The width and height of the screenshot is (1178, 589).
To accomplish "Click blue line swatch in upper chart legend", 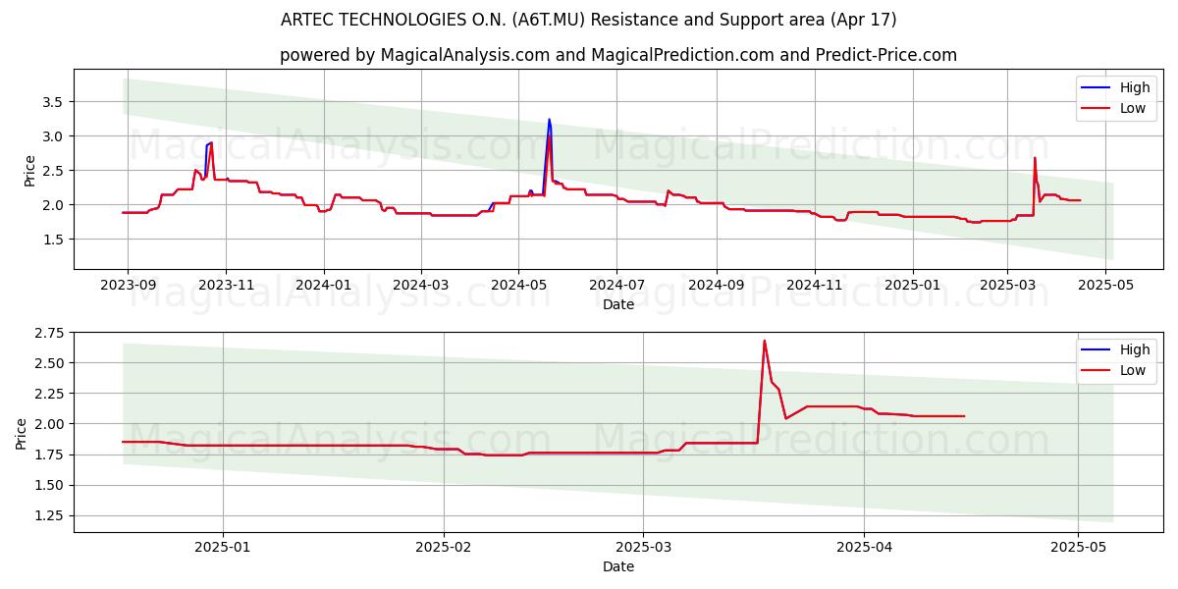I will (x=1096, y=88).
